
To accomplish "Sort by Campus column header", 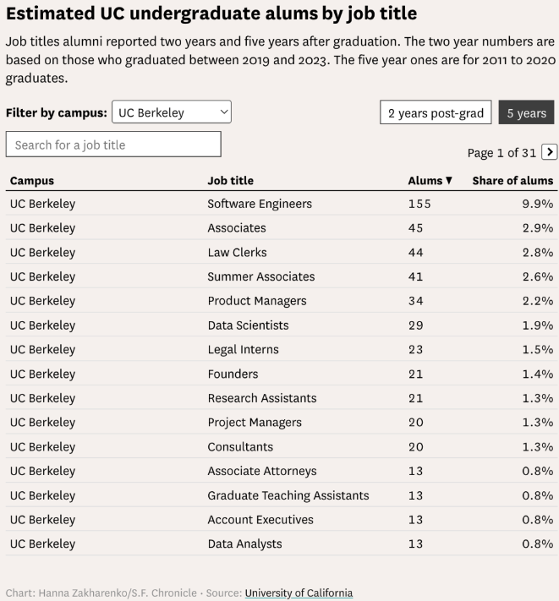I will 32,181.
